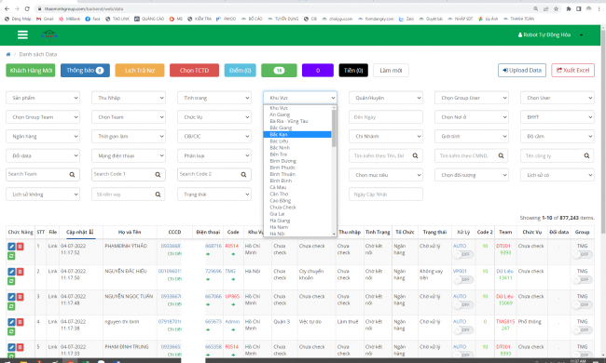Click the black Tiền (0) button
This screenshot has height=363, width=606.
[353, 71]
